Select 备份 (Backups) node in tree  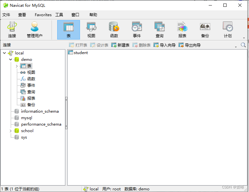pyautogui.click(x=31, y=105)
